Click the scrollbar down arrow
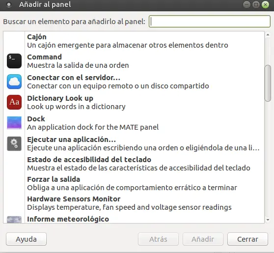274x253 pixels. click(268, 220)
